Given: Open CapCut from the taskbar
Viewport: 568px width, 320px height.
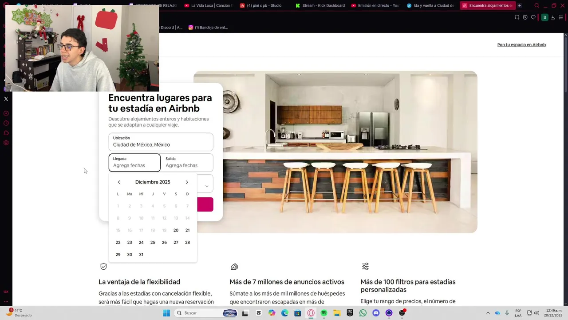Looking at the screenshot, I should tap(259, 313).
